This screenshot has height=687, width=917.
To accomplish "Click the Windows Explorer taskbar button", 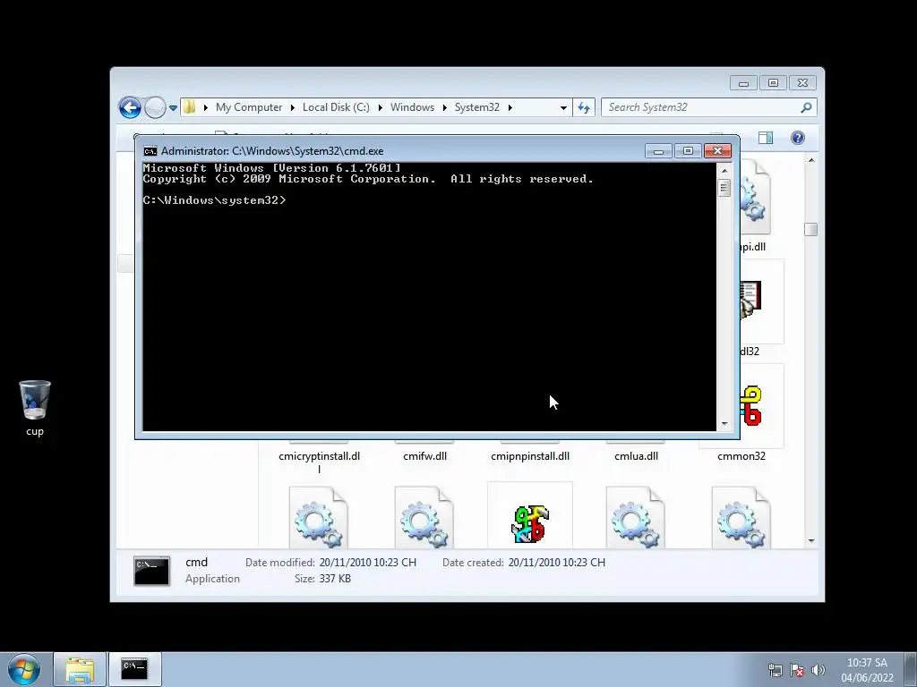I will [x=80, y=669].
